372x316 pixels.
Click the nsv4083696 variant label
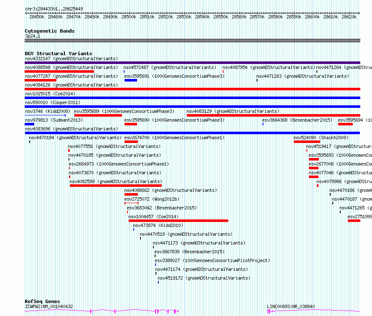point(71,129)
